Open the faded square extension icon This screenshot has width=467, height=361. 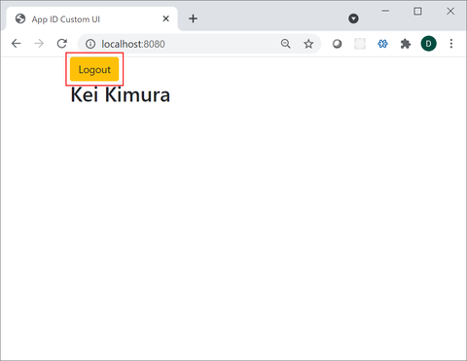point(360,44)
